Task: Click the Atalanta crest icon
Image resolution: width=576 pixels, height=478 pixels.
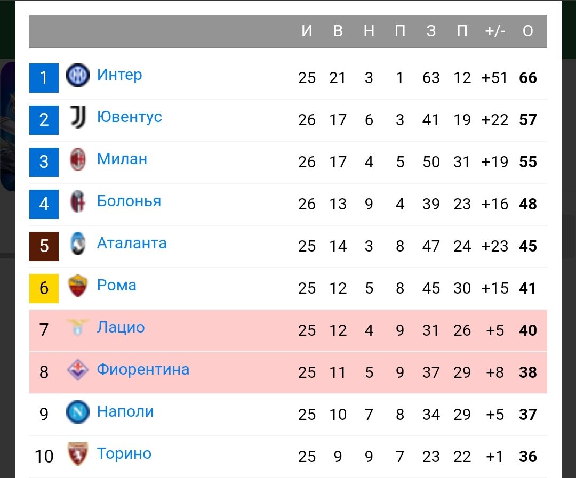Action: click(77, 244)
